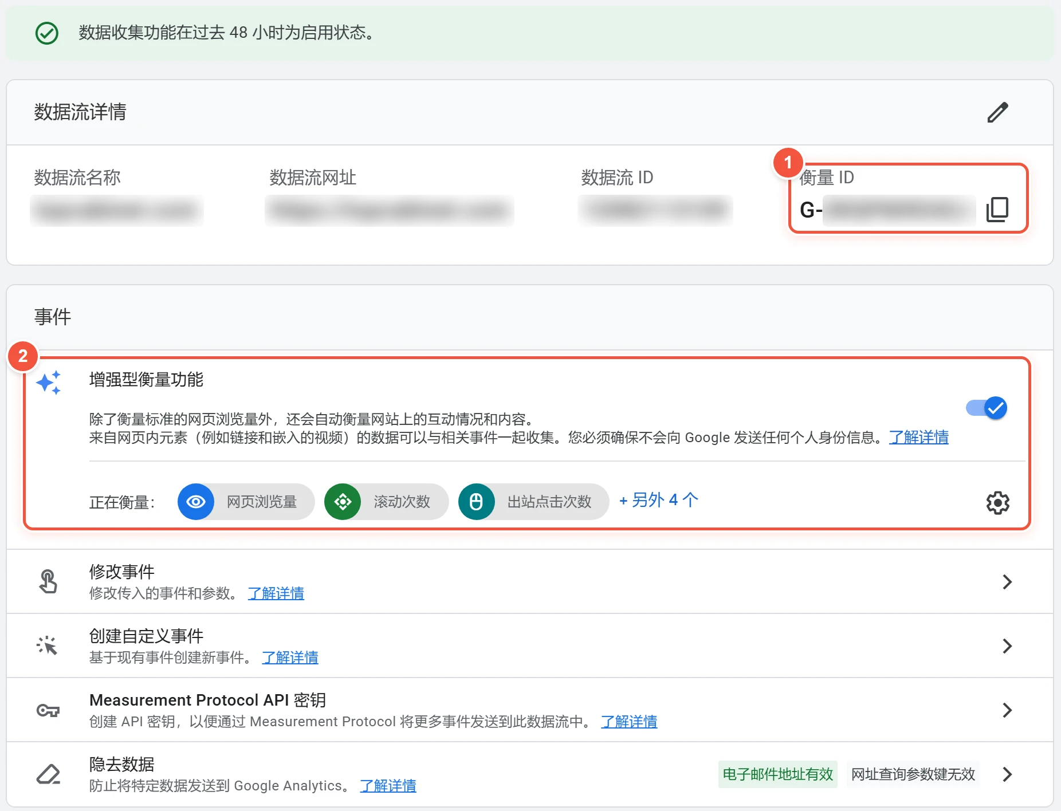1061x811 pixels.
Task: Expand the 修改事件 row chevron
Action: point(1007,582)
